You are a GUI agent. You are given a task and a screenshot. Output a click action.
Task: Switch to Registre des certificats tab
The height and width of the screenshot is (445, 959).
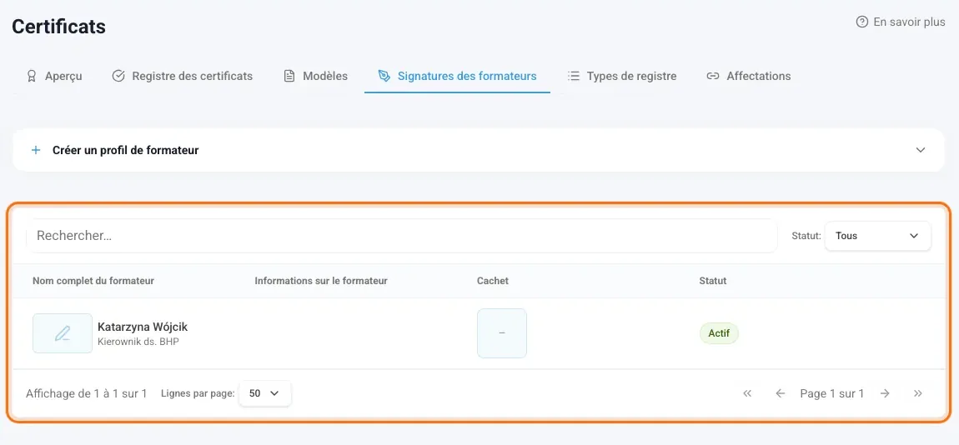183,76
